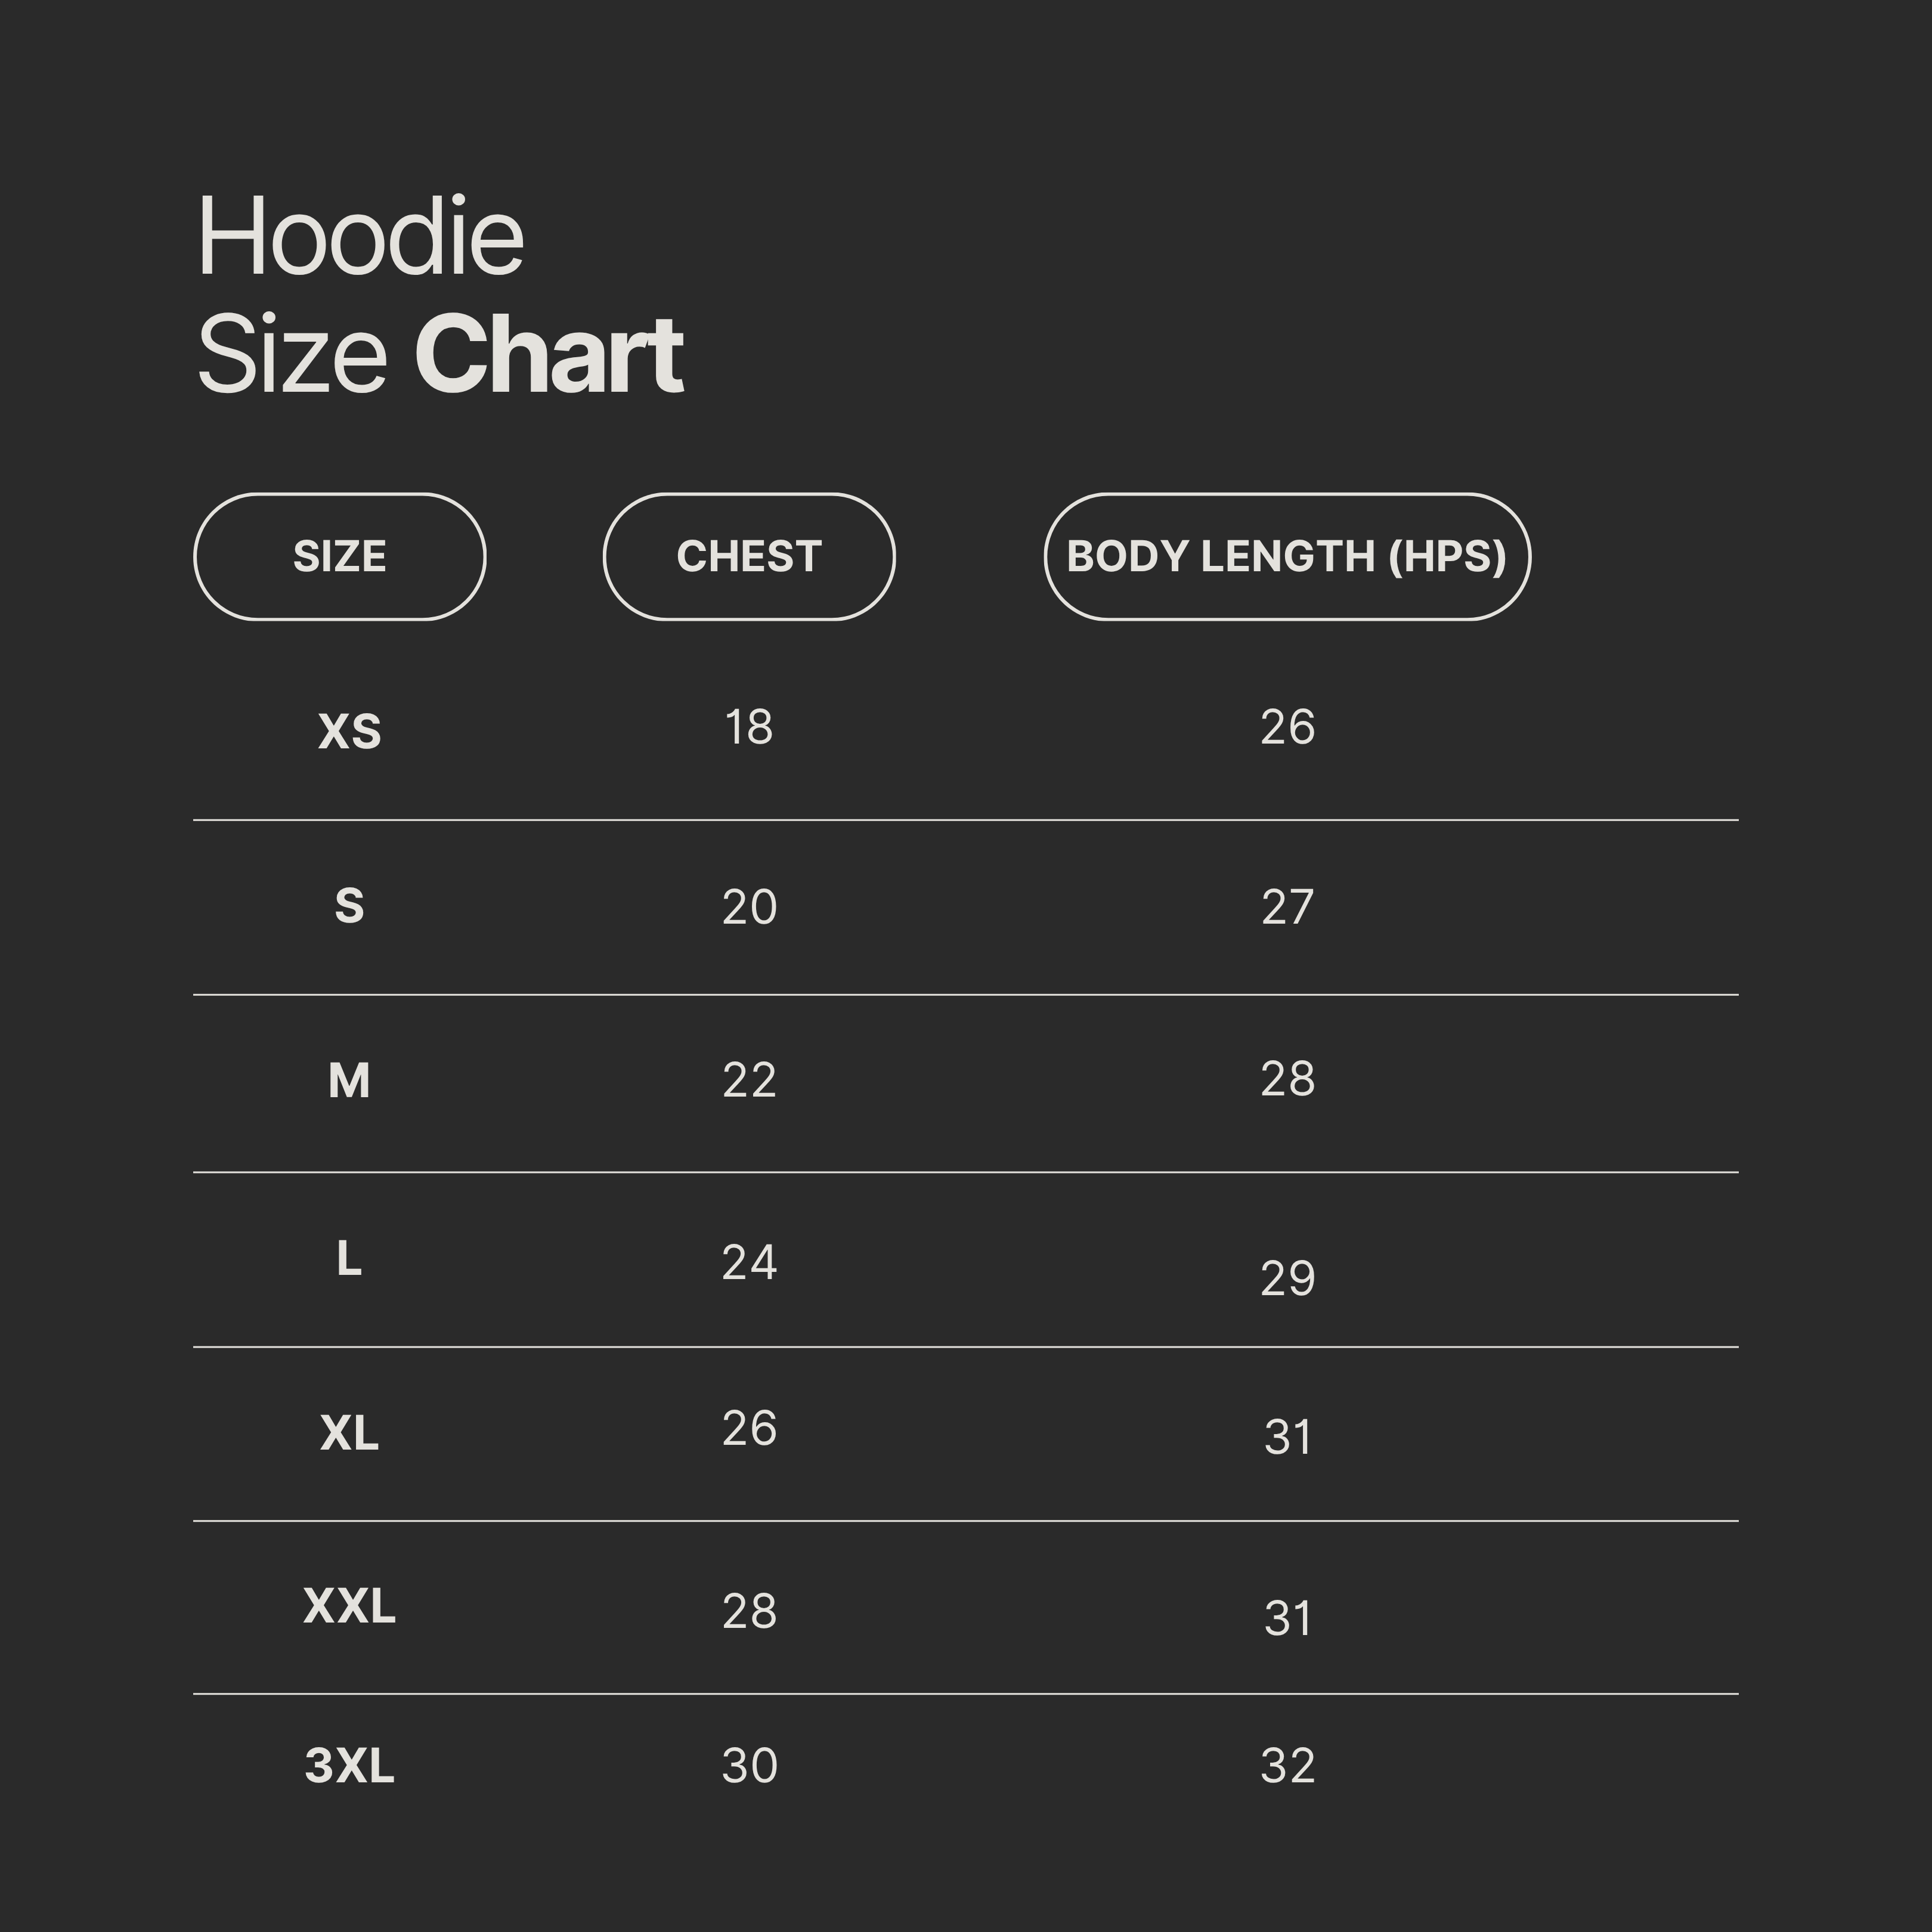Click body length 32 for 3XL
This screenshot has width=1932, height=1932.
click(1287, 1765)
